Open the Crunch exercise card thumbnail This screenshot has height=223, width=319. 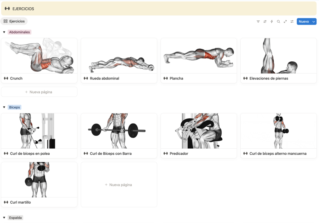39,56
